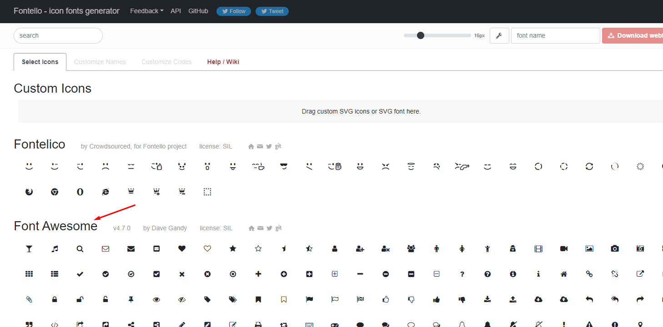Select the picture image icon
The image size is (663, 327).
click(x=589, y=248)
